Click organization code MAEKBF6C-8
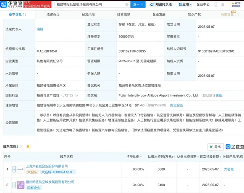 [47, 51]
